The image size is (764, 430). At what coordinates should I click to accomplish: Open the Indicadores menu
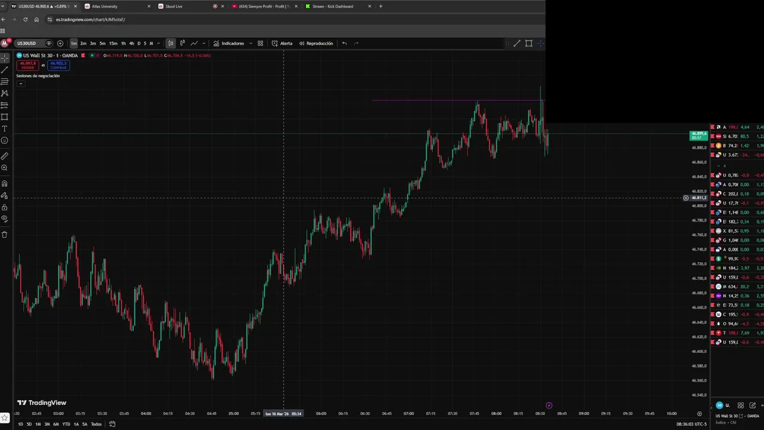point(229,43)
